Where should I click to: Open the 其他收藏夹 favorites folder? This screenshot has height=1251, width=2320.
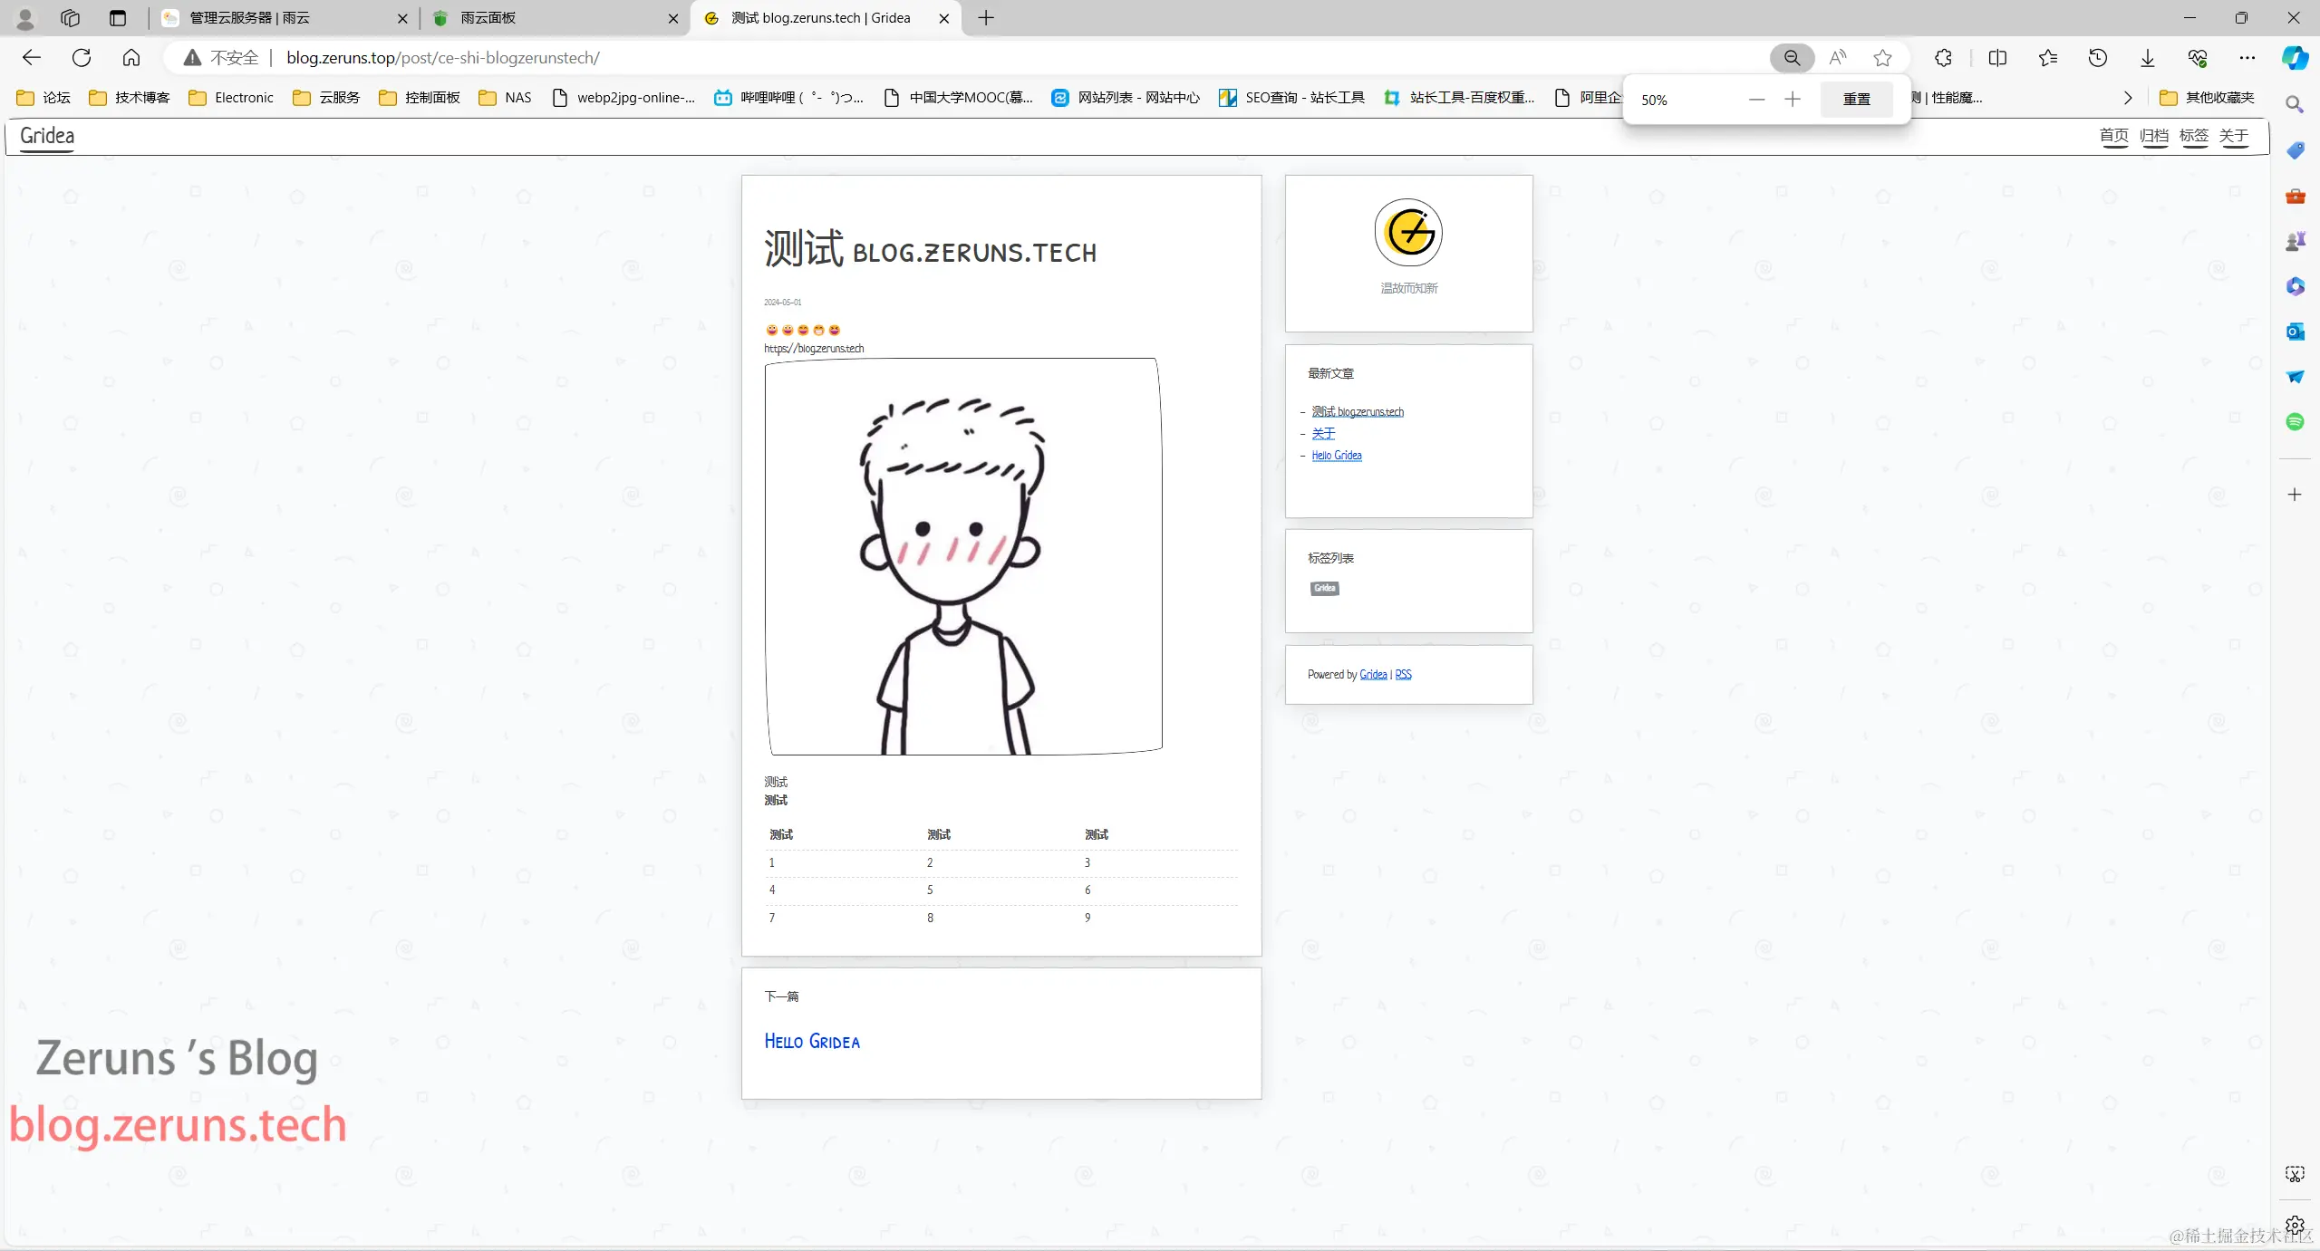2208,98
